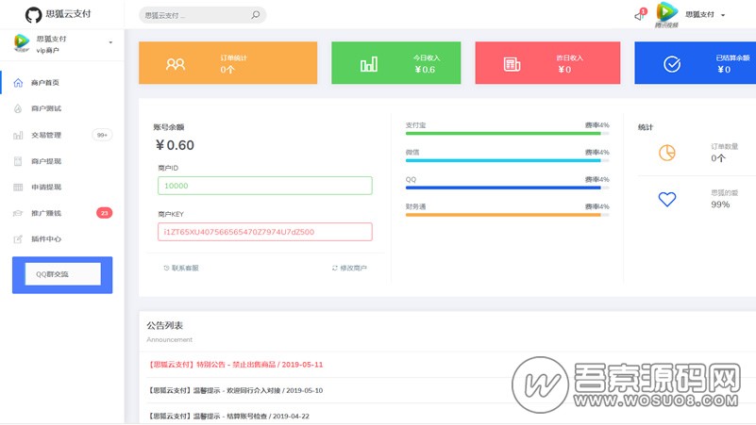
Task: Open 插件中心 in the sidebar
Action: [x=45, y=239]
